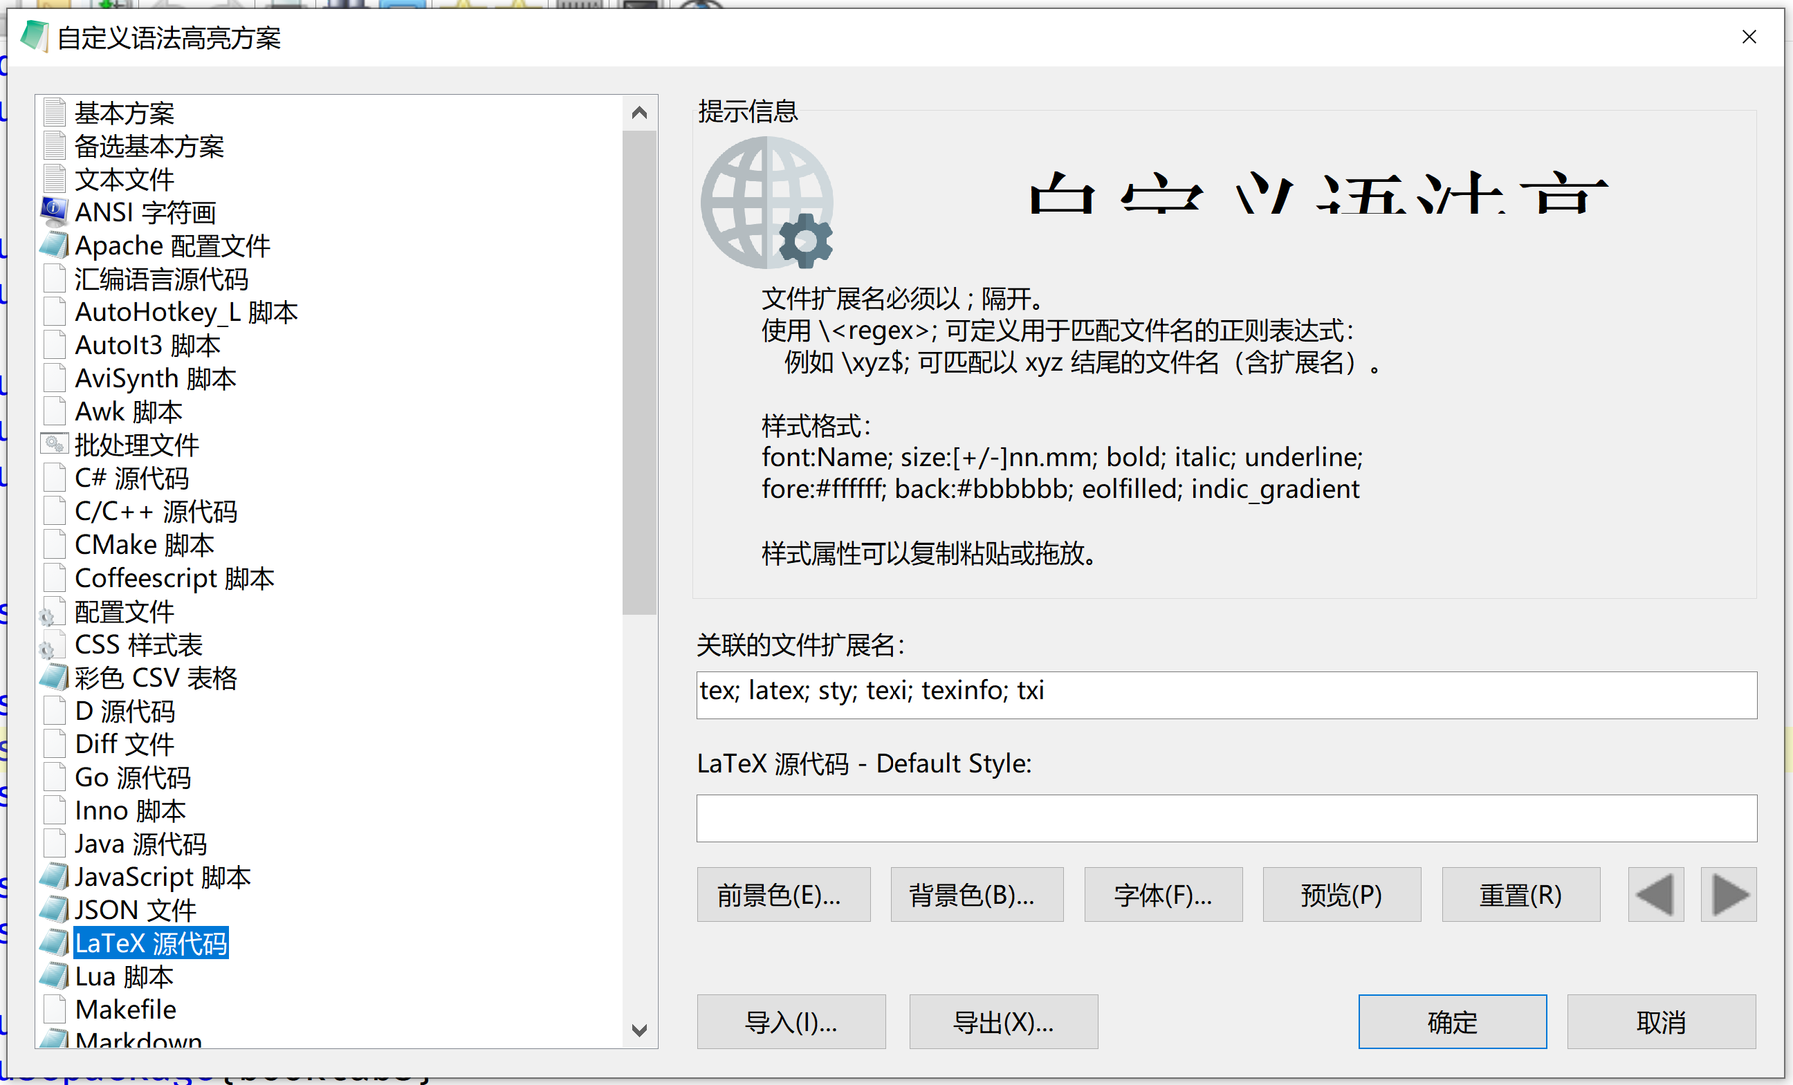Click the JavaScript 脚本 notepad icon
The image size is (1793, 1085).
(x=54, y=877)
